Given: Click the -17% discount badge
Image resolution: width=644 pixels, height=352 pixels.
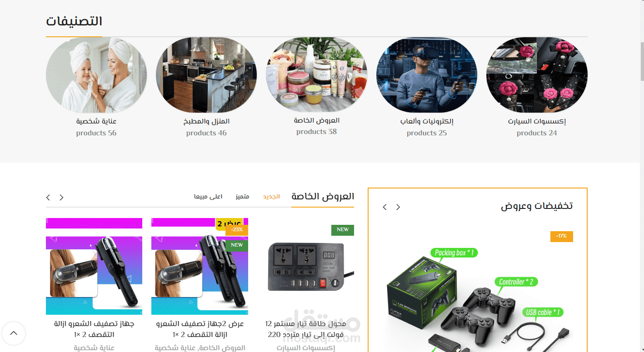Looking at the screenshot, I should coord(562,236).
